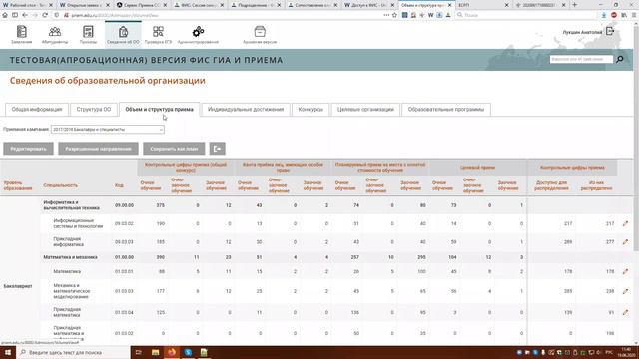Viewport: 639px width, 359px height.
Task: Switch to the Индивидуальные достижения tab
Action: tap(246, 109)
